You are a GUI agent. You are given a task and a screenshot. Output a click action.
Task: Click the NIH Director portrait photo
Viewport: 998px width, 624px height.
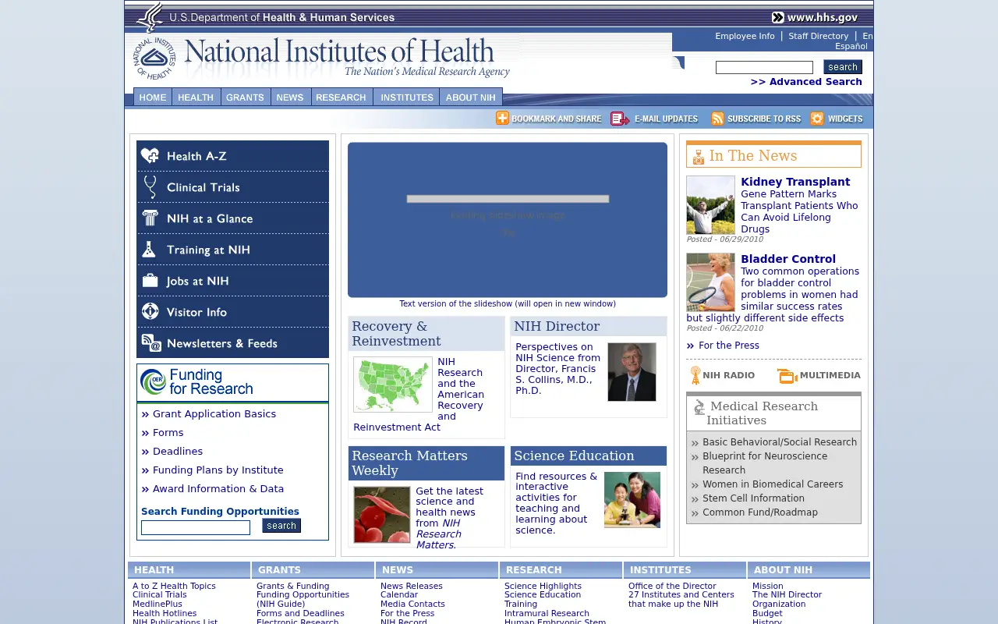632,372
